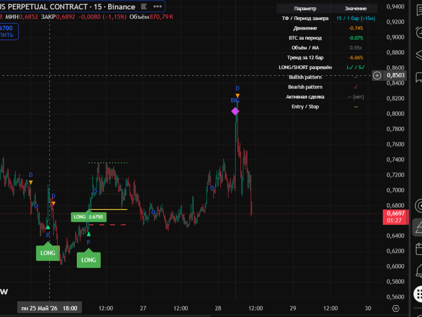422x317 pixels.
Task: Click the blue buy price button at top left
Action: (x=8, y=32)
